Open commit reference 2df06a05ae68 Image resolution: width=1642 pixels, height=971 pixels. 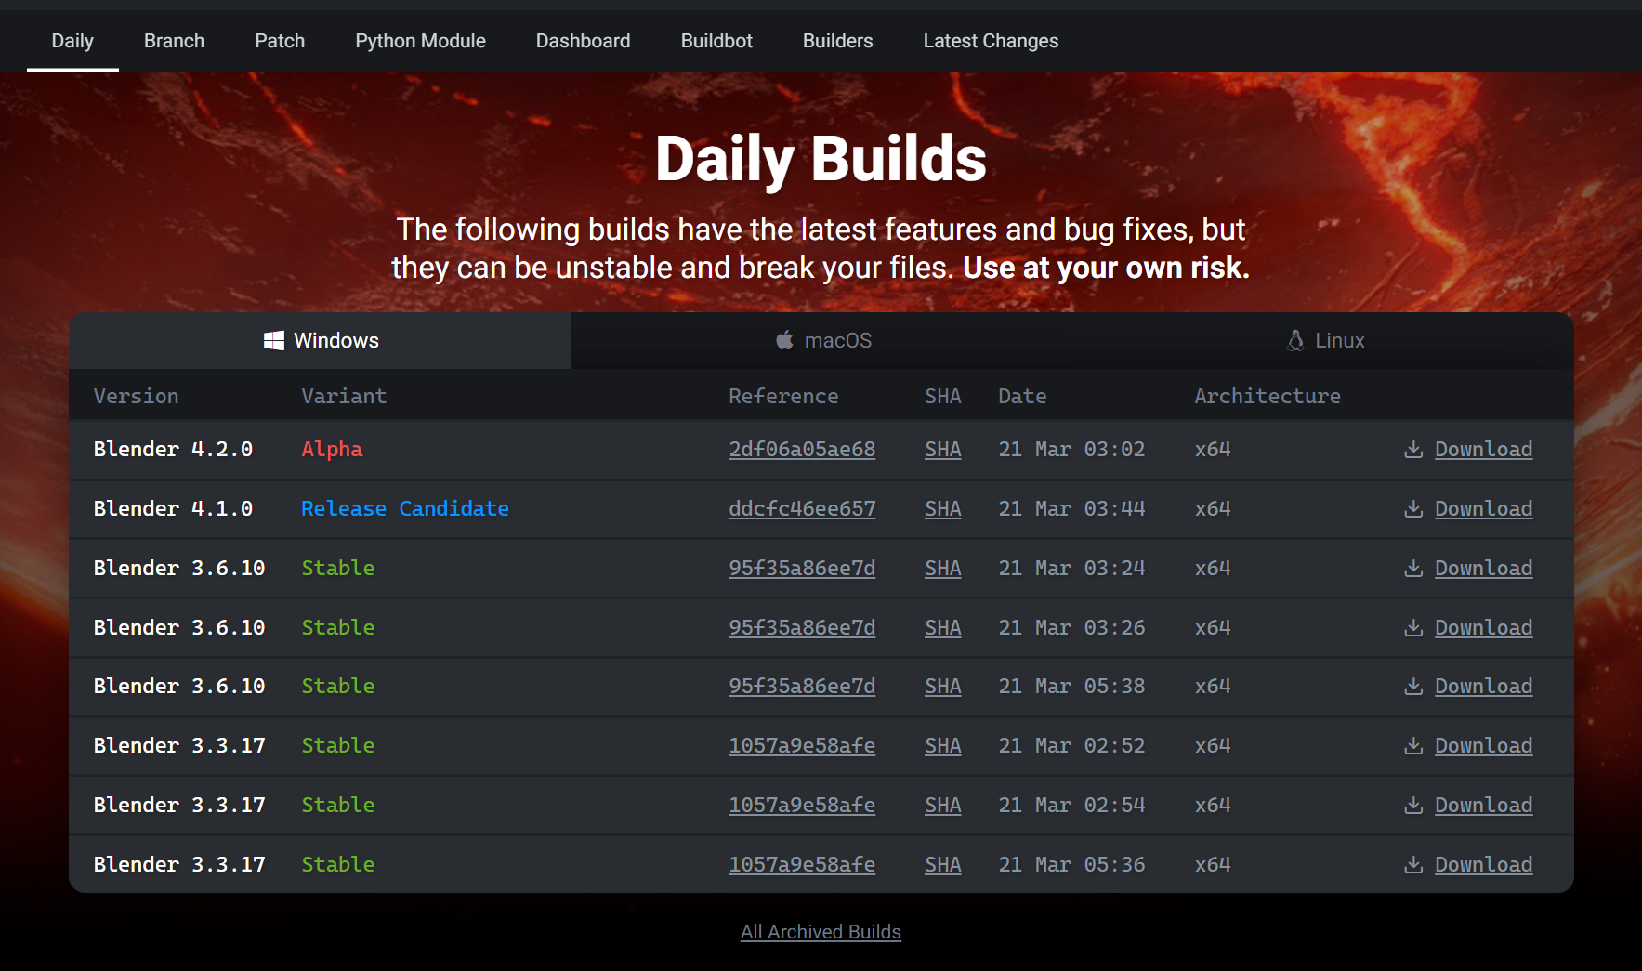(802, 450)
